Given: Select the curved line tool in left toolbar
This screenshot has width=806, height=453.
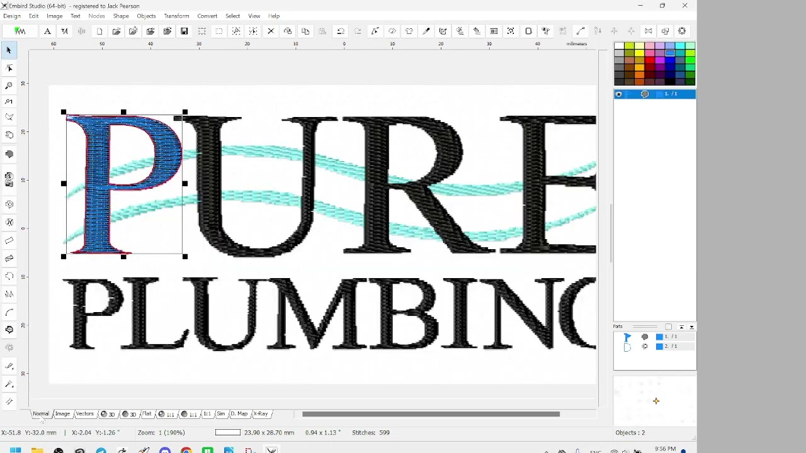Looking at the screenshot, I should [x=9, y=312].
